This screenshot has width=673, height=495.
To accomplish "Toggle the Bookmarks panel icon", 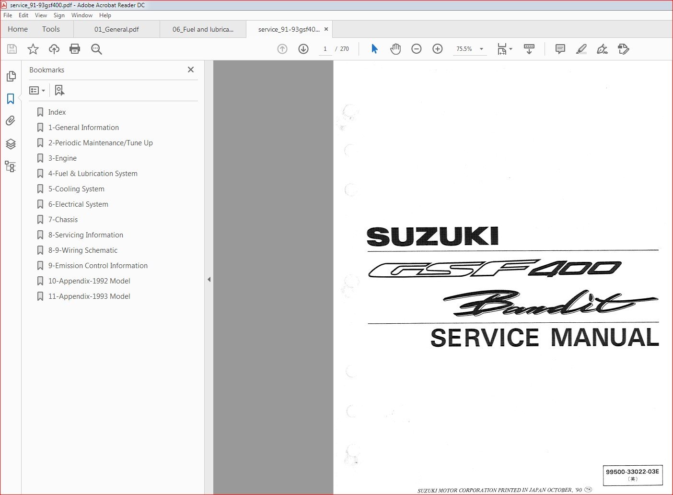I will [x=11, y=99].
